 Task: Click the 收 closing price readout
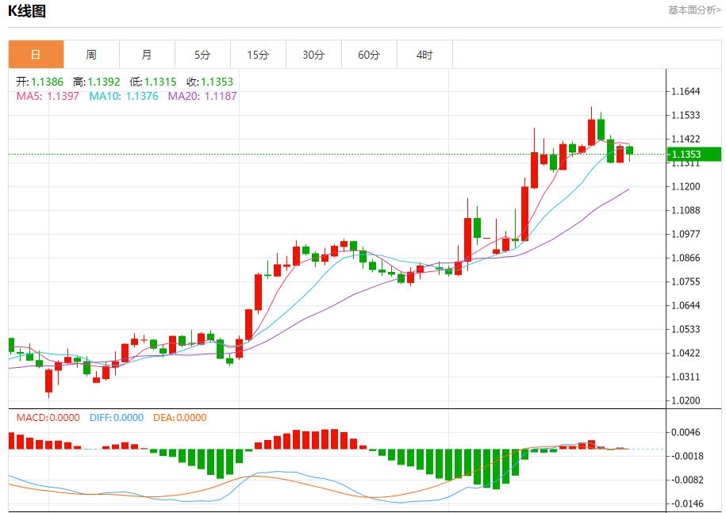pos(209,82)
